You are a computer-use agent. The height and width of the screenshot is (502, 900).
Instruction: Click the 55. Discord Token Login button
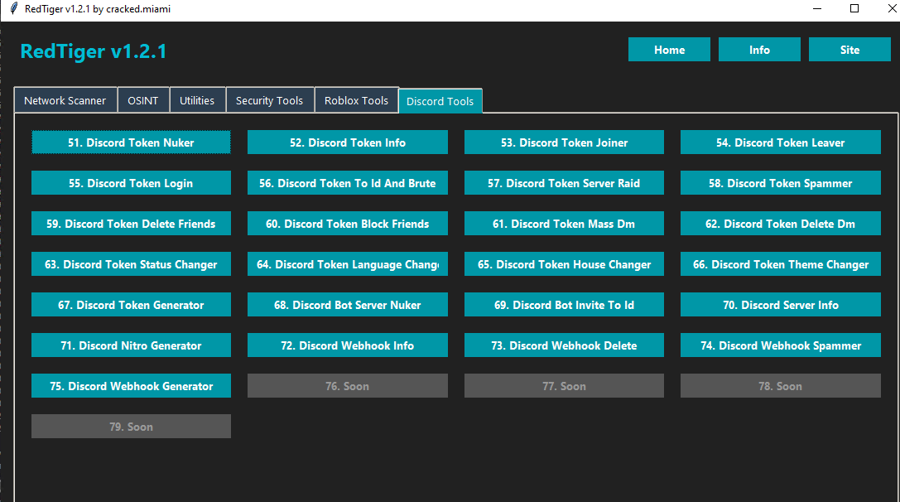click(x=131, y=182)
